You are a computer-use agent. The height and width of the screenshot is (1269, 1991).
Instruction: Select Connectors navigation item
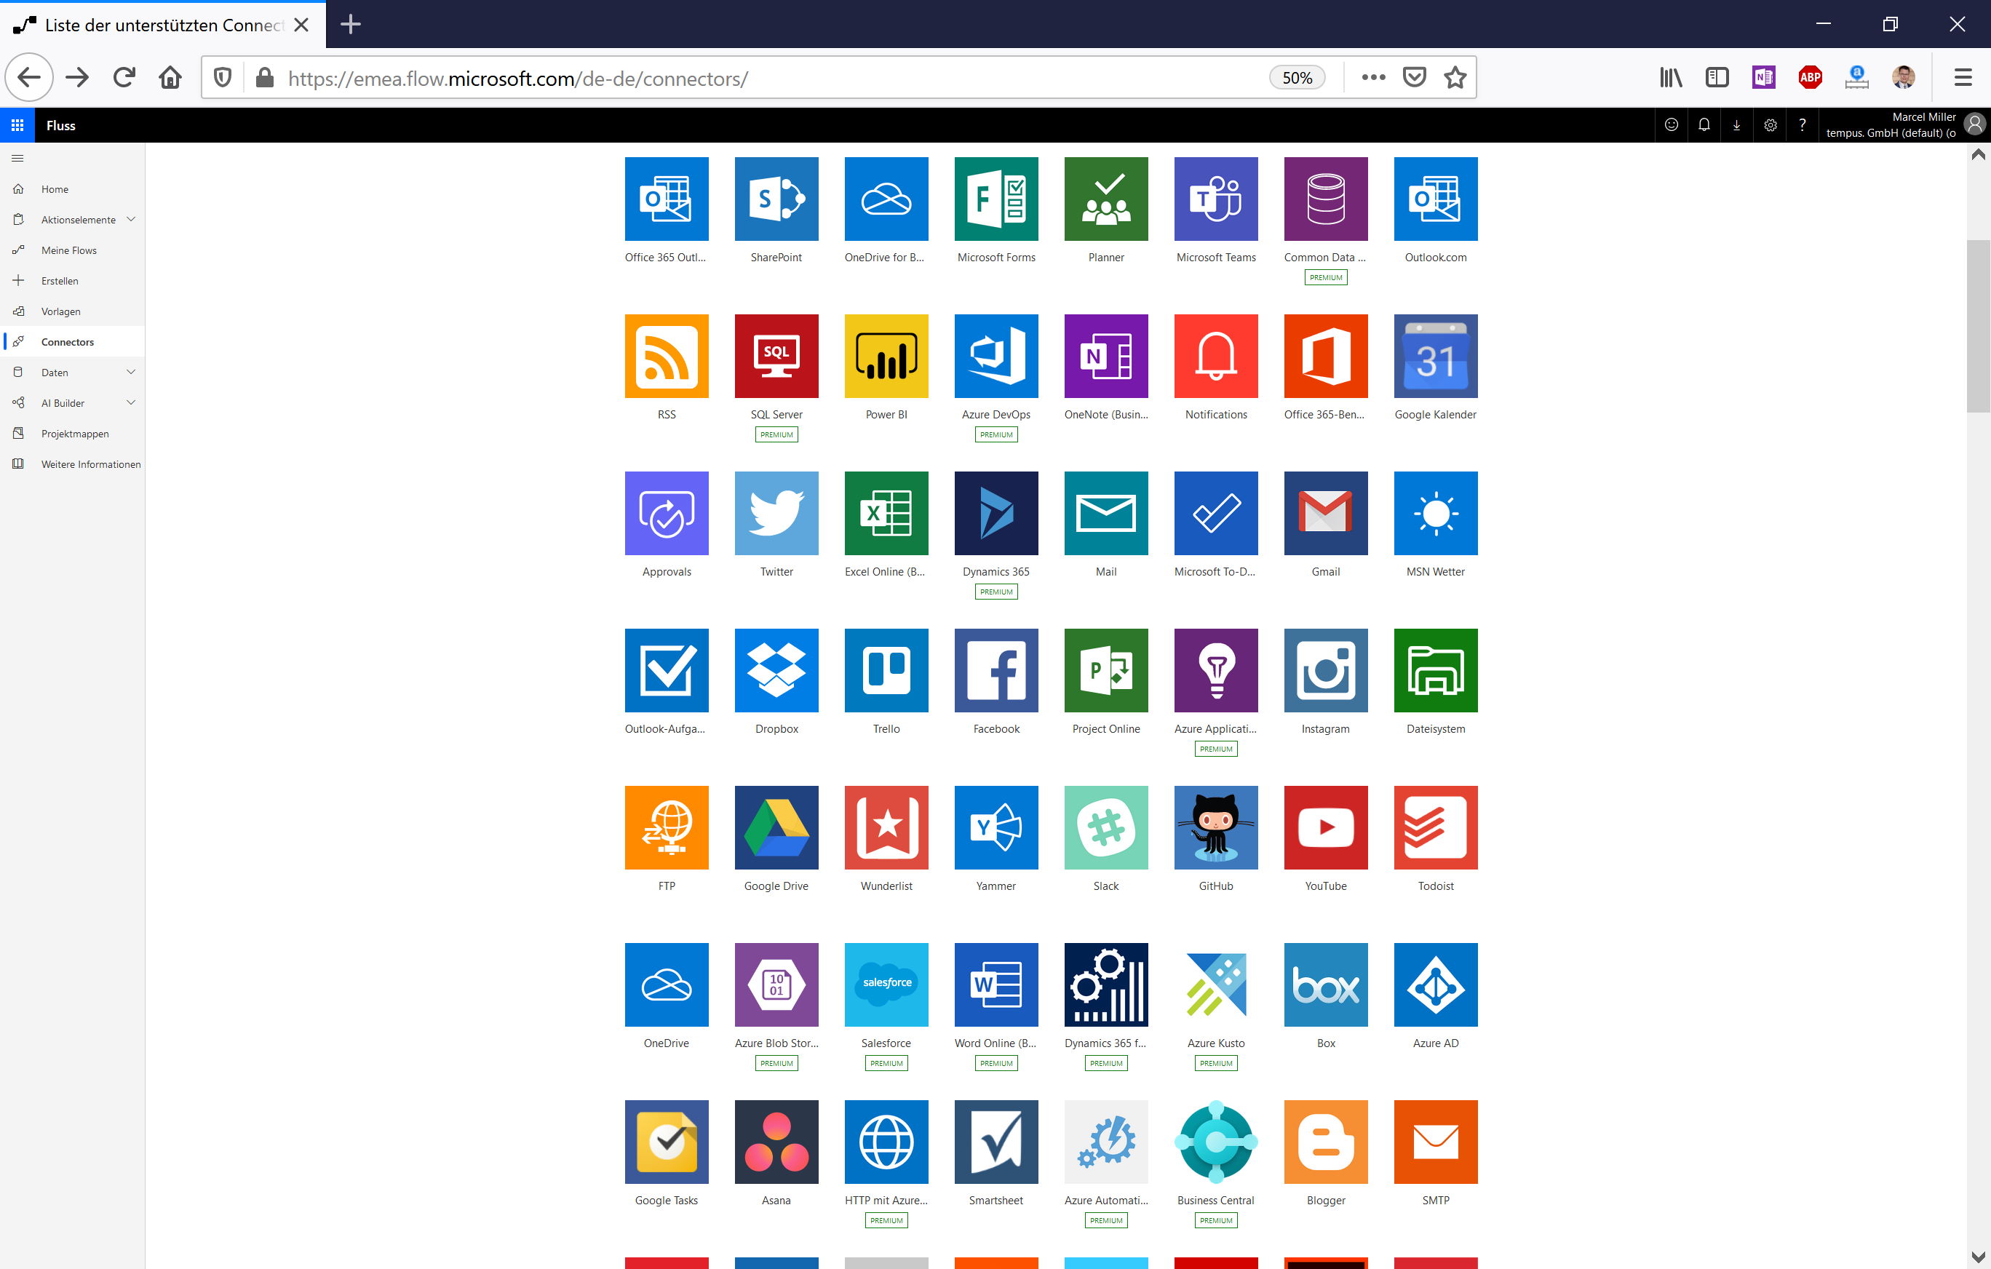click(x=73, y=342)
